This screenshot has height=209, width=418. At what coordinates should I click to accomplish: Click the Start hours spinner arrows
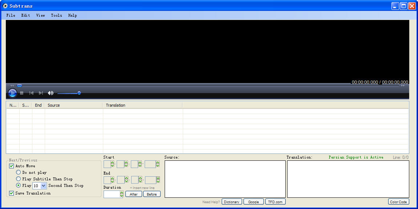pyautogui.click(x=113, y=164)
